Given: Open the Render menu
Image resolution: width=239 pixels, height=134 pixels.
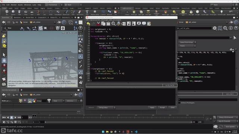Looking at the screenshot, I should pos(14,5).
